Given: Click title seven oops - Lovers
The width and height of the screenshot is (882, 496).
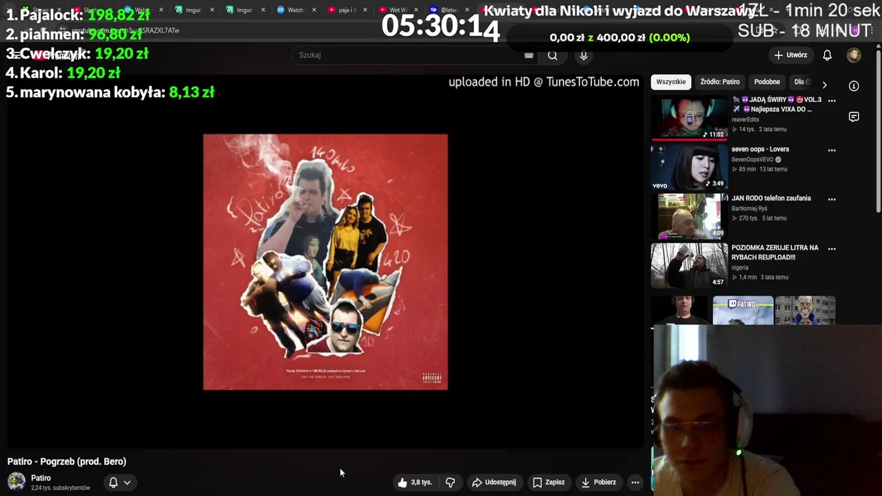Looking at the screenshot, I should pyautogui.click(x=760, y=149).
